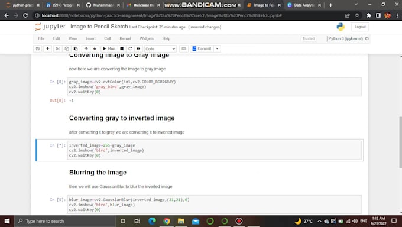
Task: Save notebook with the floppy disk icon
Action: coord(38,48)
